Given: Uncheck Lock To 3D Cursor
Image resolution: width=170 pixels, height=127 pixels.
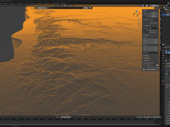Looking at the screenshot, I should [x=150, y=30].
